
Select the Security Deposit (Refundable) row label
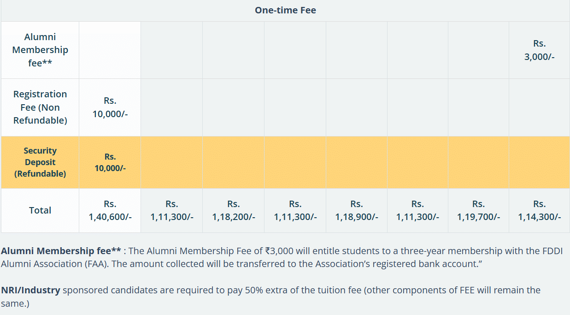tap(40, 162)
